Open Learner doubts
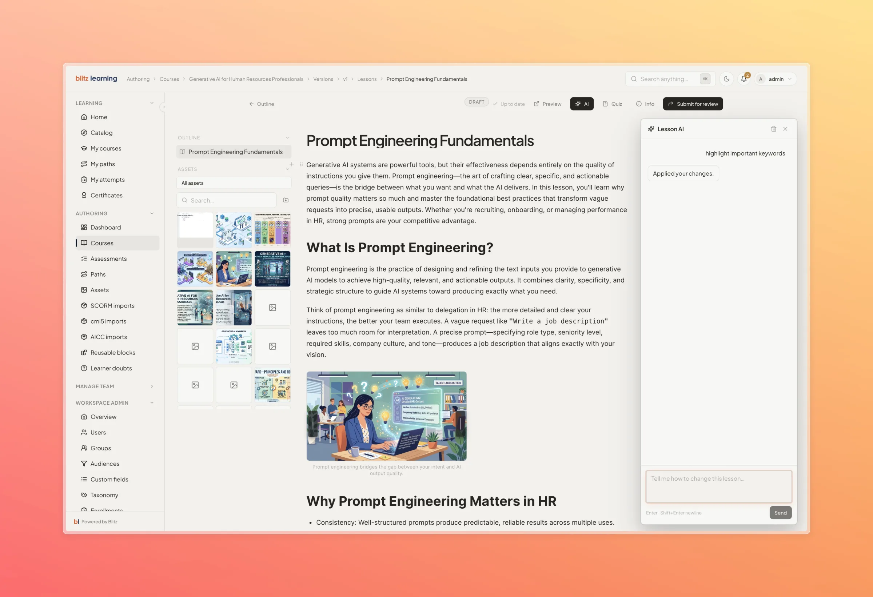Viewport: 873px width, 597px height. [x=117, y=368]
